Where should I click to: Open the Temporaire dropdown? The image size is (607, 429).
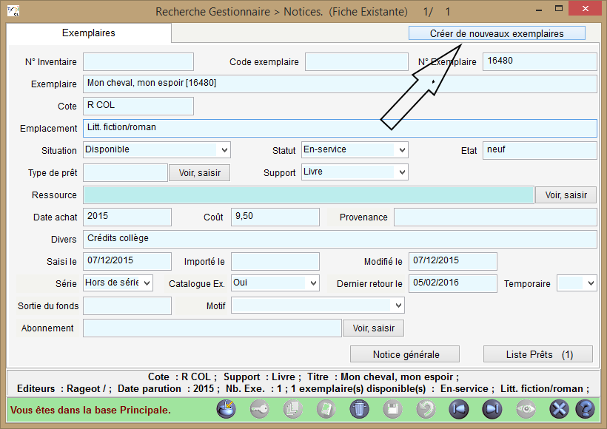coord(590,283)
